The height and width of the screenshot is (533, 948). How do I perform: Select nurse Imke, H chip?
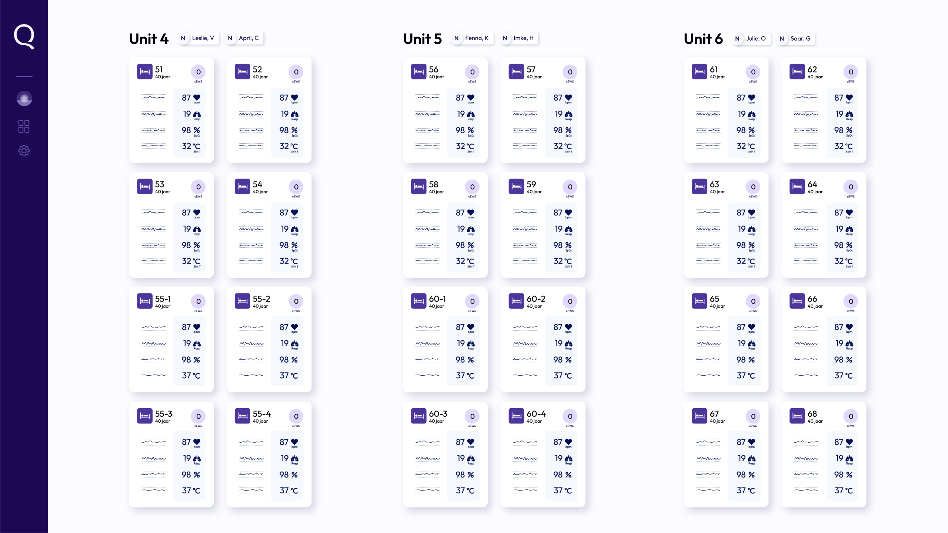point(519,38)
